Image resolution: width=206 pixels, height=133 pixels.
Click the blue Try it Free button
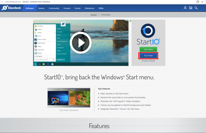tap(148, 56)
